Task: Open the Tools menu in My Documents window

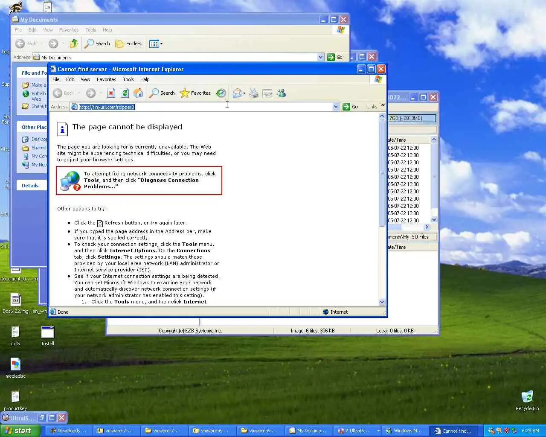Action: [90, 30]
